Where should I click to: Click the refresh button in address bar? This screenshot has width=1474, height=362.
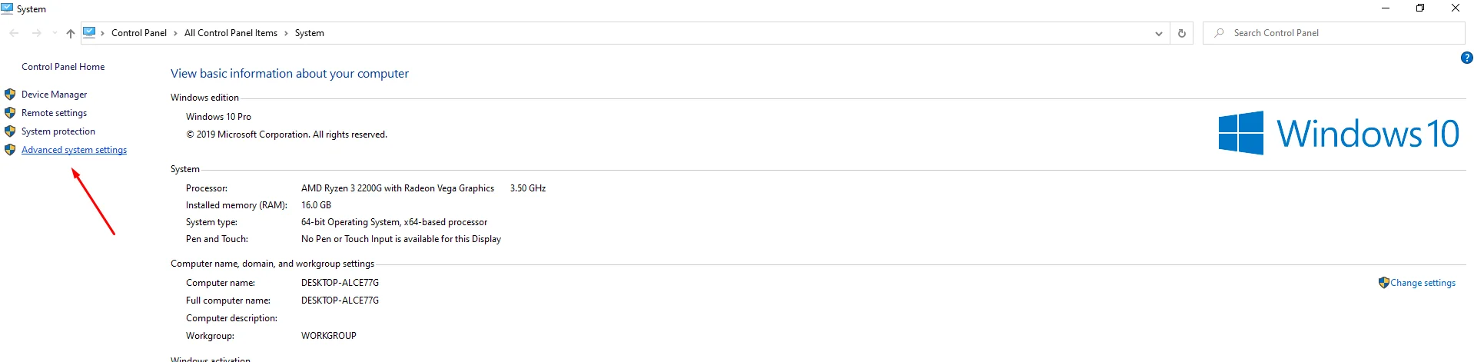click(x=1182, y=33)
